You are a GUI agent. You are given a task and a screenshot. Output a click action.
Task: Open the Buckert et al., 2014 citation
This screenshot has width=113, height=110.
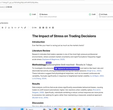40,98
